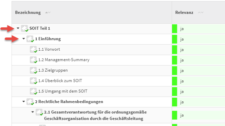Collapse the 2 Rechtliche Rahmenbedingungen arrow
Screen dimensions: 225x126
pos(24,102)
